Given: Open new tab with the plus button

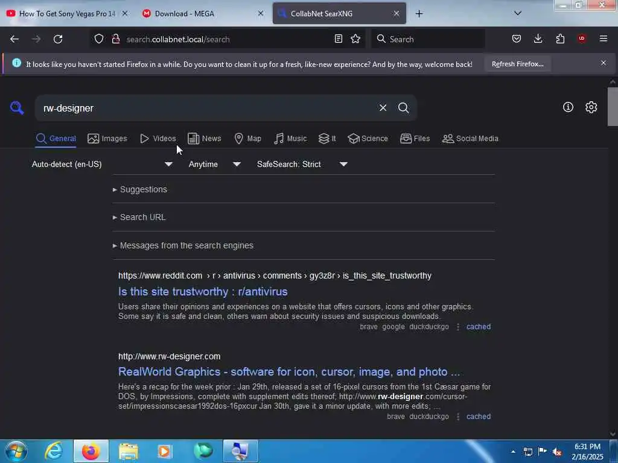Looking at the screenshot, I should tap(419, 14).
